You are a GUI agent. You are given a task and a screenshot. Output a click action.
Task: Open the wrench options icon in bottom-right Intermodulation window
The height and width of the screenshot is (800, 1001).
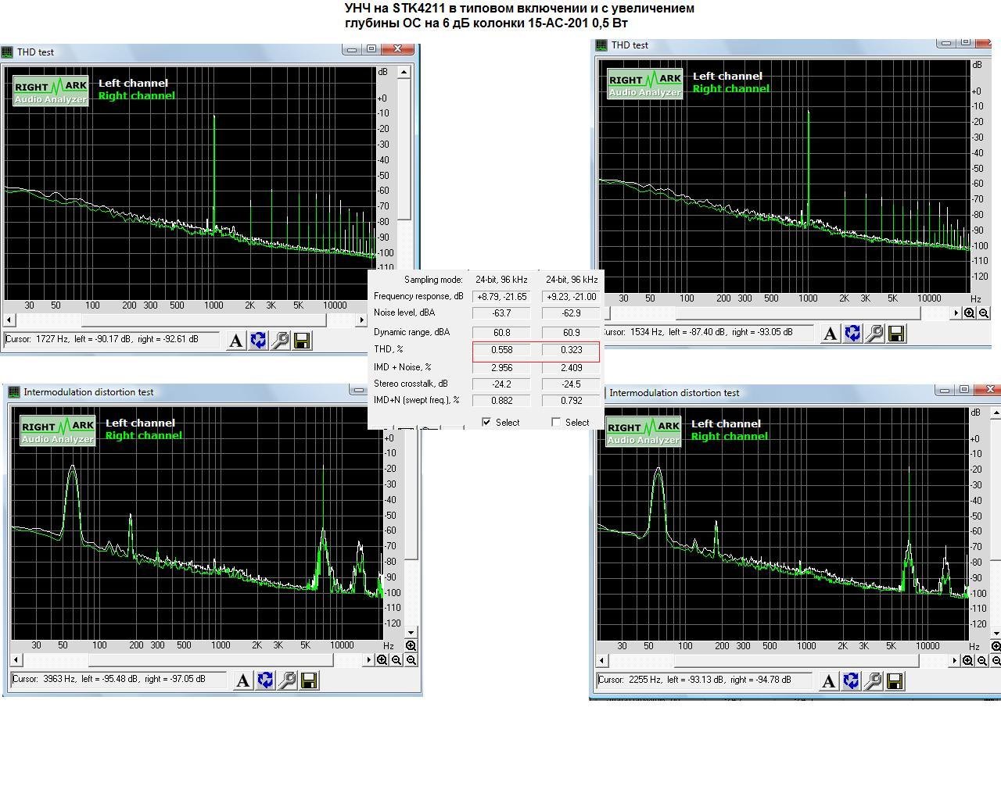tap(873, 681)
